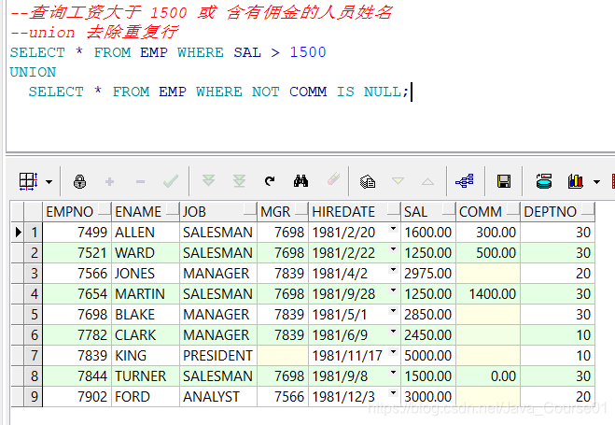Click the 1981/12/3 hire date cell

pos(355,396)
